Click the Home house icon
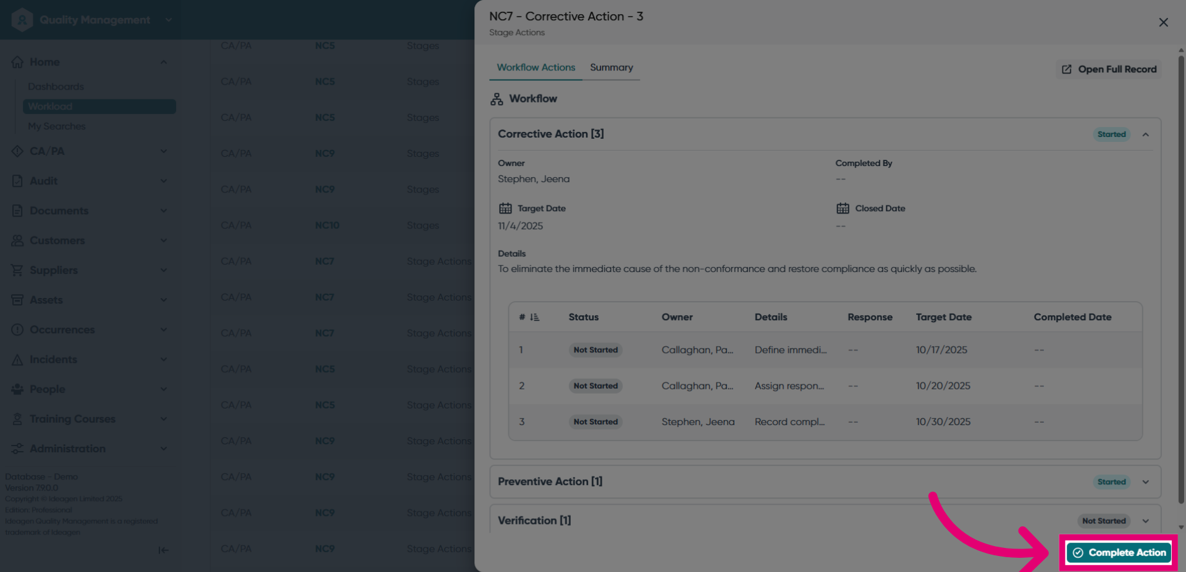1186x572 pixels. [17, 62]
